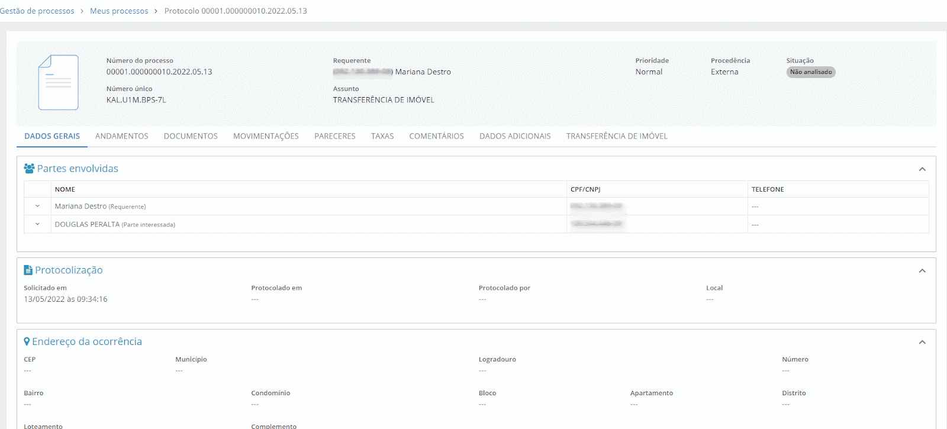Open the MOVIMENTAÇÕES tab
The image size is (947, 429).
click(266, 136)
